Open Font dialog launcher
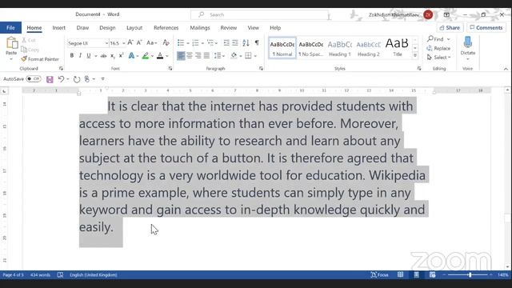Viewport: 512px width, 288px height. click(170, 69)
